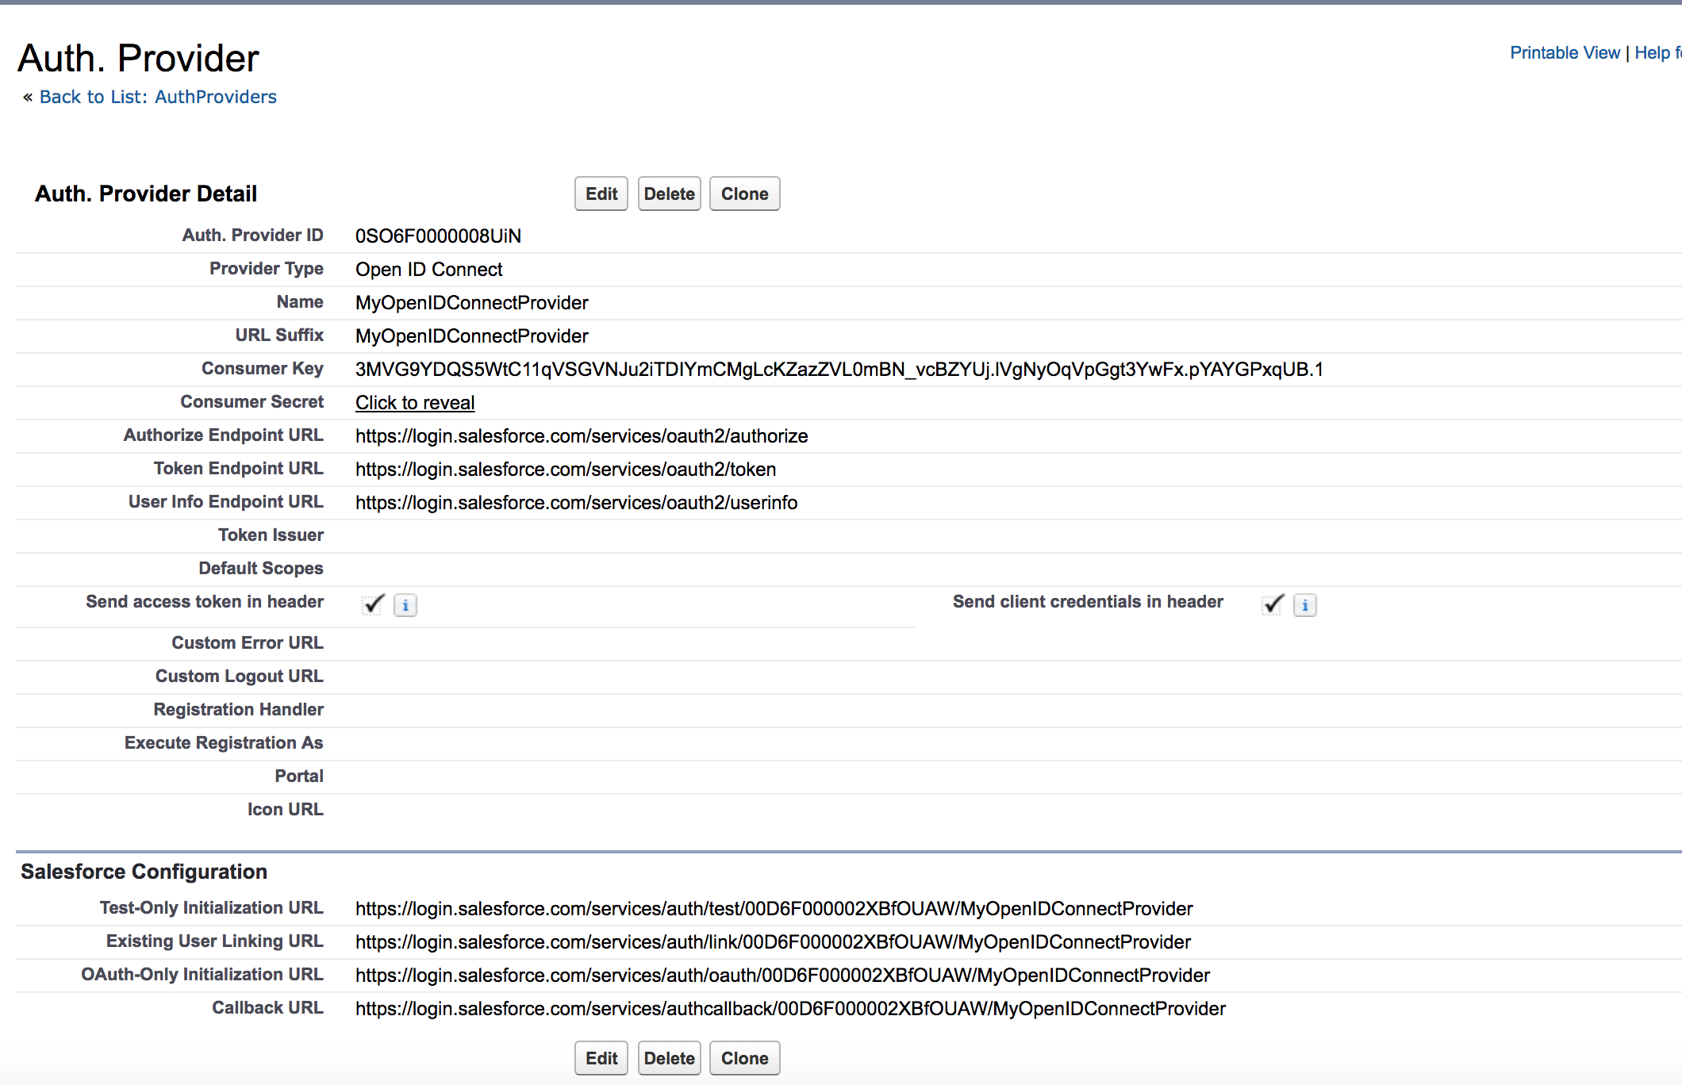Click the Authorize Endpoint URL value
Image resolution: width=1682 pixels, height=1085 pixels.
[x=582, y=436]
